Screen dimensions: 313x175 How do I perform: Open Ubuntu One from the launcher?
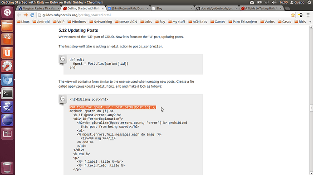tap(7, 53)
